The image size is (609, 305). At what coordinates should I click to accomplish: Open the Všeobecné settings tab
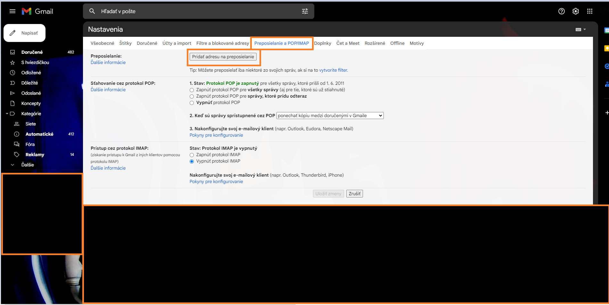[102, 43]
